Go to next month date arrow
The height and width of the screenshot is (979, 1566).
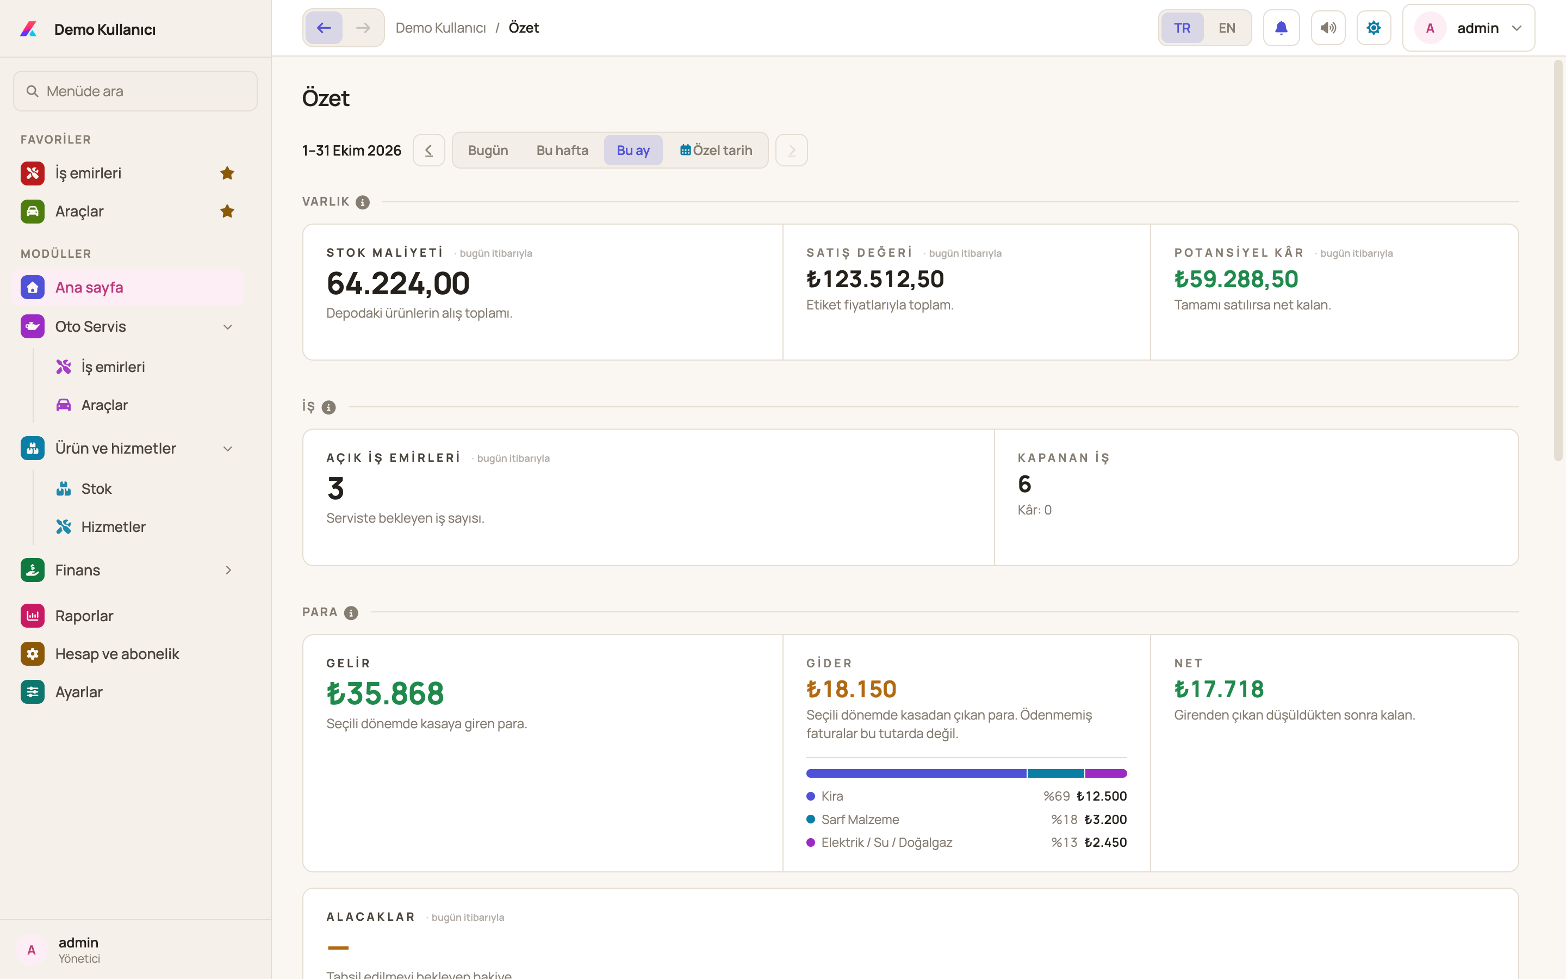coord(791,150)
